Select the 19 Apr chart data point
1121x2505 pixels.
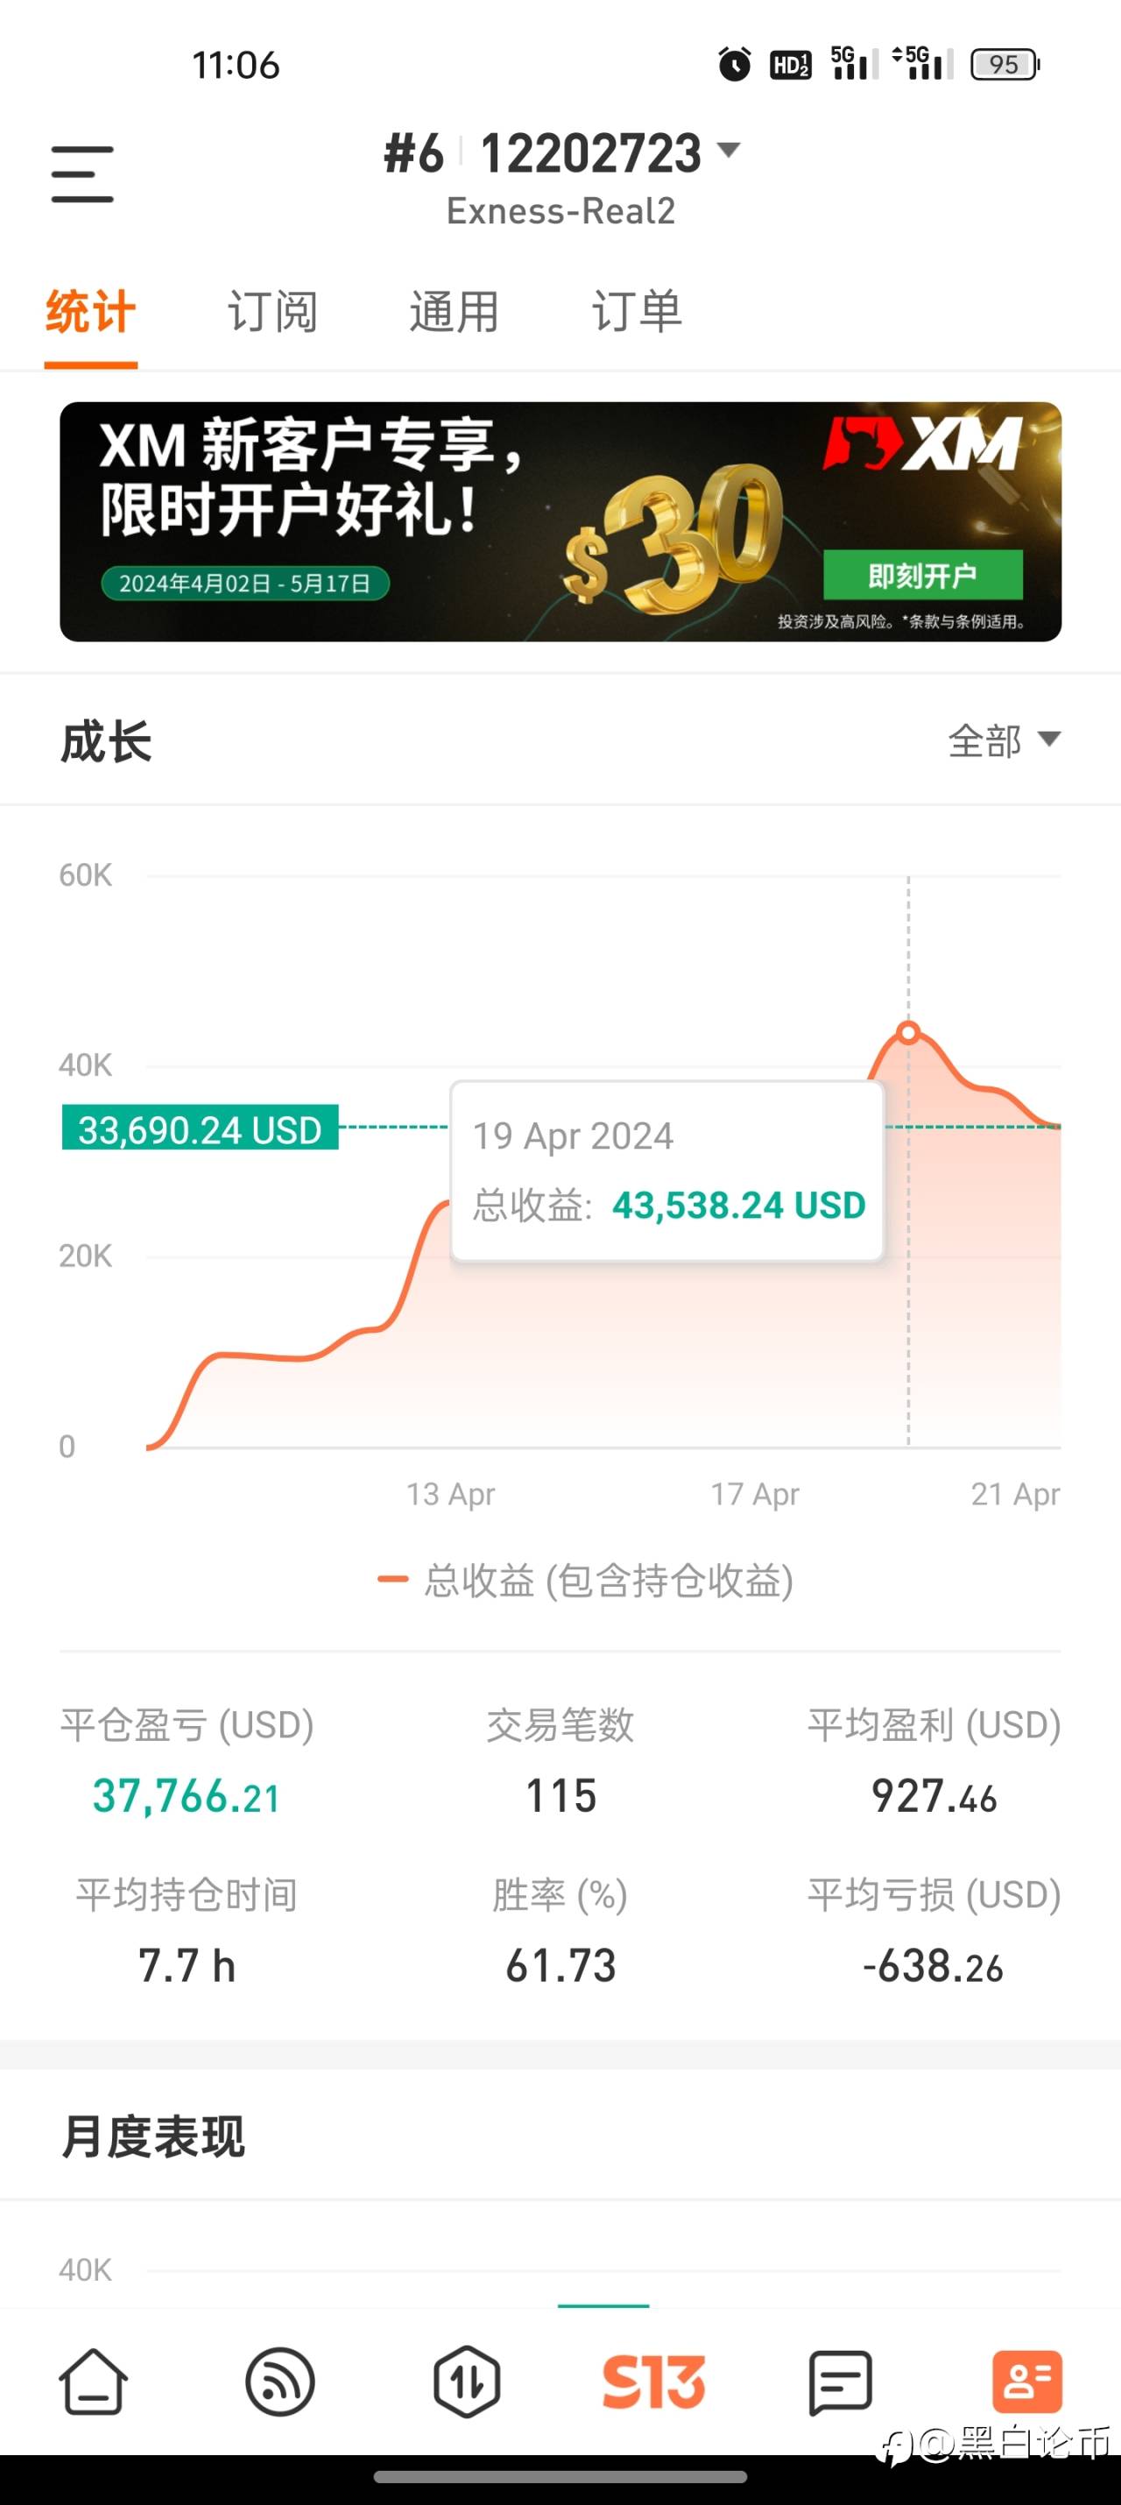click(x=908, y=1032)
